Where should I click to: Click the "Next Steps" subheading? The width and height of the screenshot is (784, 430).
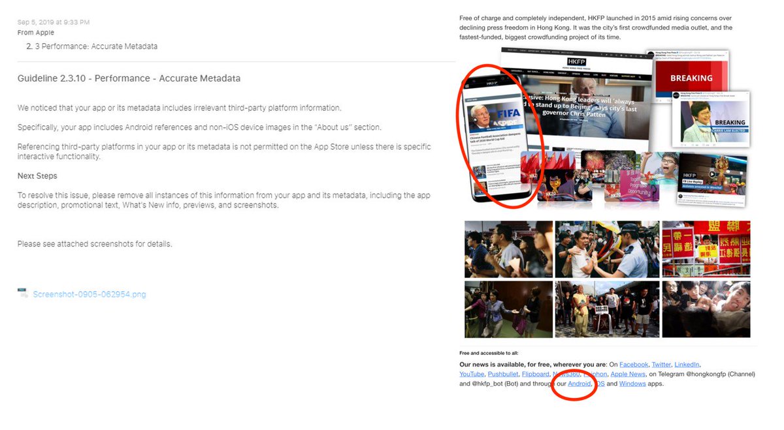[x=37, y=176]
